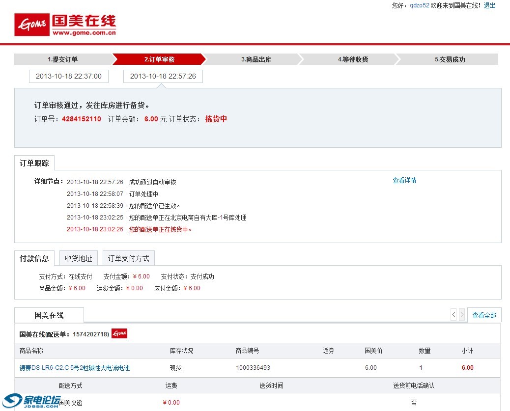This screenshot has width=510, height=411.
Task: Select step 3.商品出库
Action: (x=256, y=59)
